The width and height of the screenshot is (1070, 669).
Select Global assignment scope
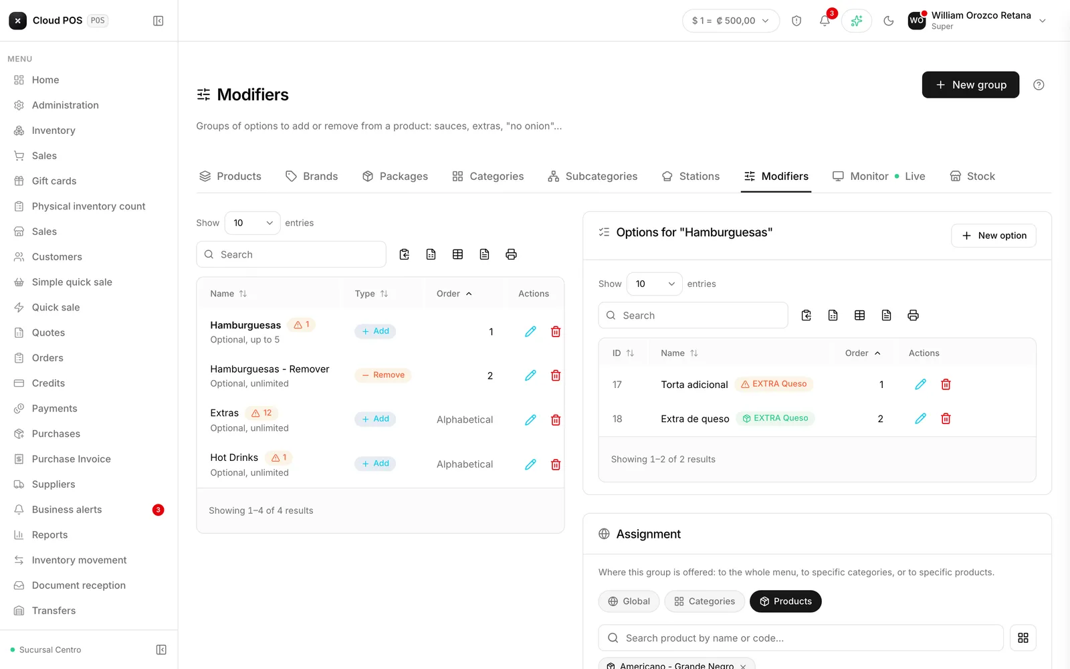629,601
